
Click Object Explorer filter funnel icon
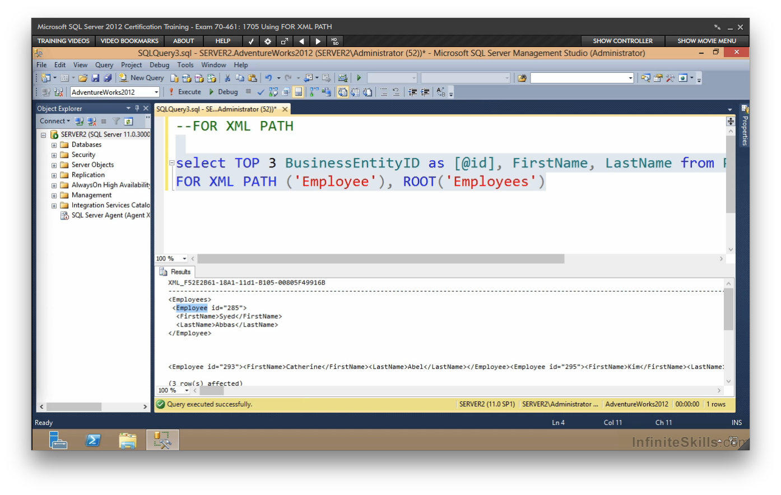[116, 121]
